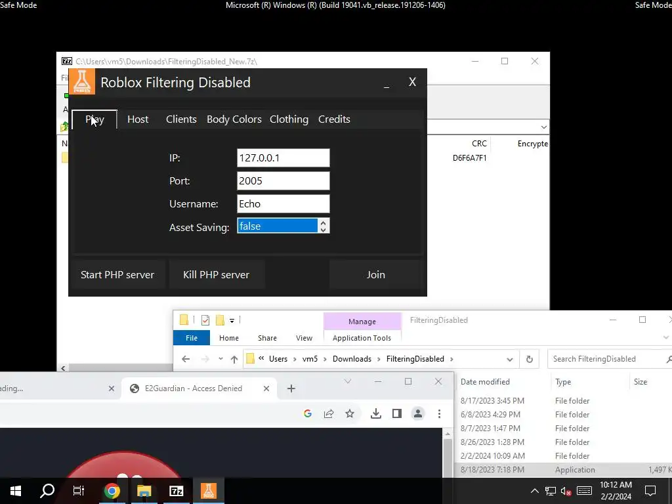The image size is (672, 504).
Task: Open Chrome downloads icon
Action: click(x=376, y=413)
